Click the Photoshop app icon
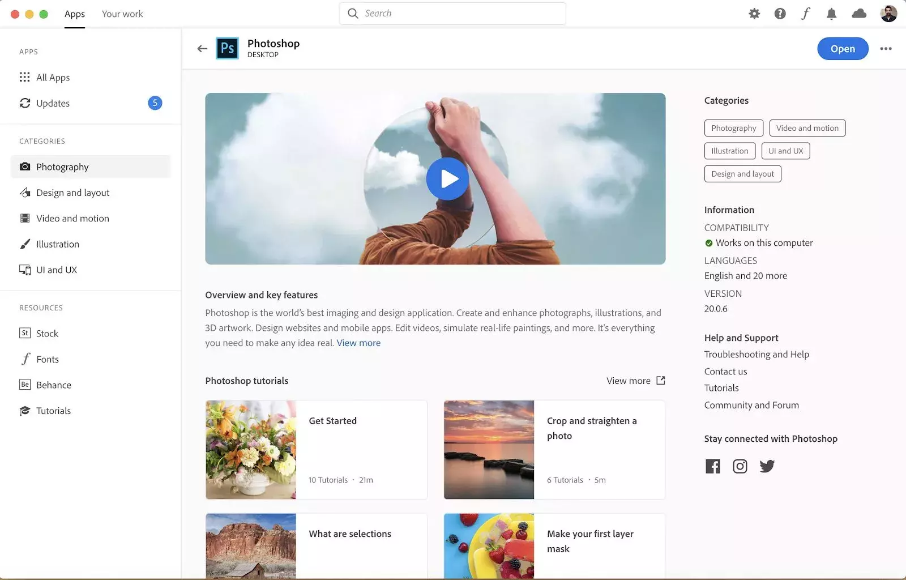The height and width of the screenshot is (580, 906). 228,48
